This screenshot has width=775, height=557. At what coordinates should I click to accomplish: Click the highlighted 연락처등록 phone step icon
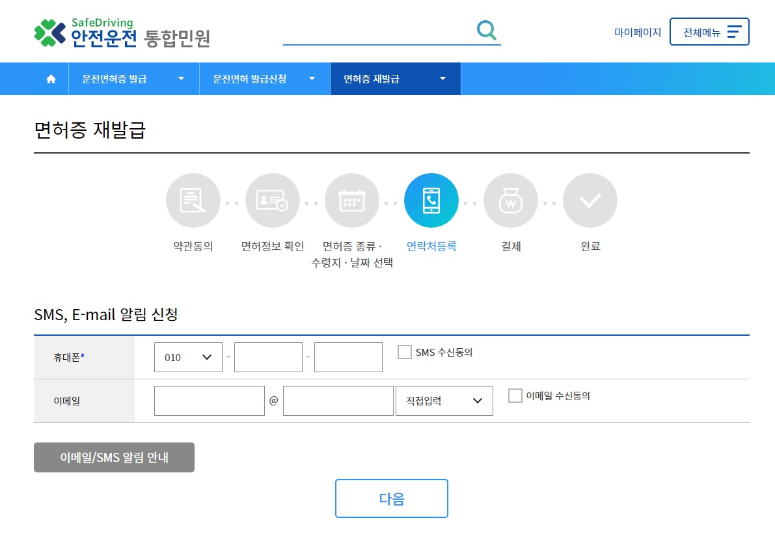point(431,200)
